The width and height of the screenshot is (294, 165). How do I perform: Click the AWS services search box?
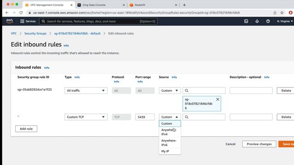(98, 22)
